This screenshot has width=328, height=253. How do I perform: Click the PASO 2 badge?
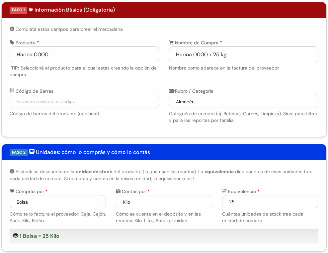pyautogui.click(x=19, y=152)
